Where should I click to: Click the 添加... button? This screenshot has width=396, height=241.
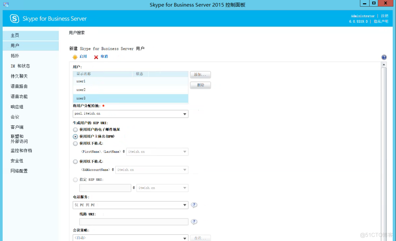[x=200, y=75]
